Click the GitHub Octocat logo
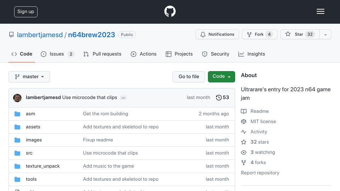This screenshot has width=340, height=191. (170, 11)
